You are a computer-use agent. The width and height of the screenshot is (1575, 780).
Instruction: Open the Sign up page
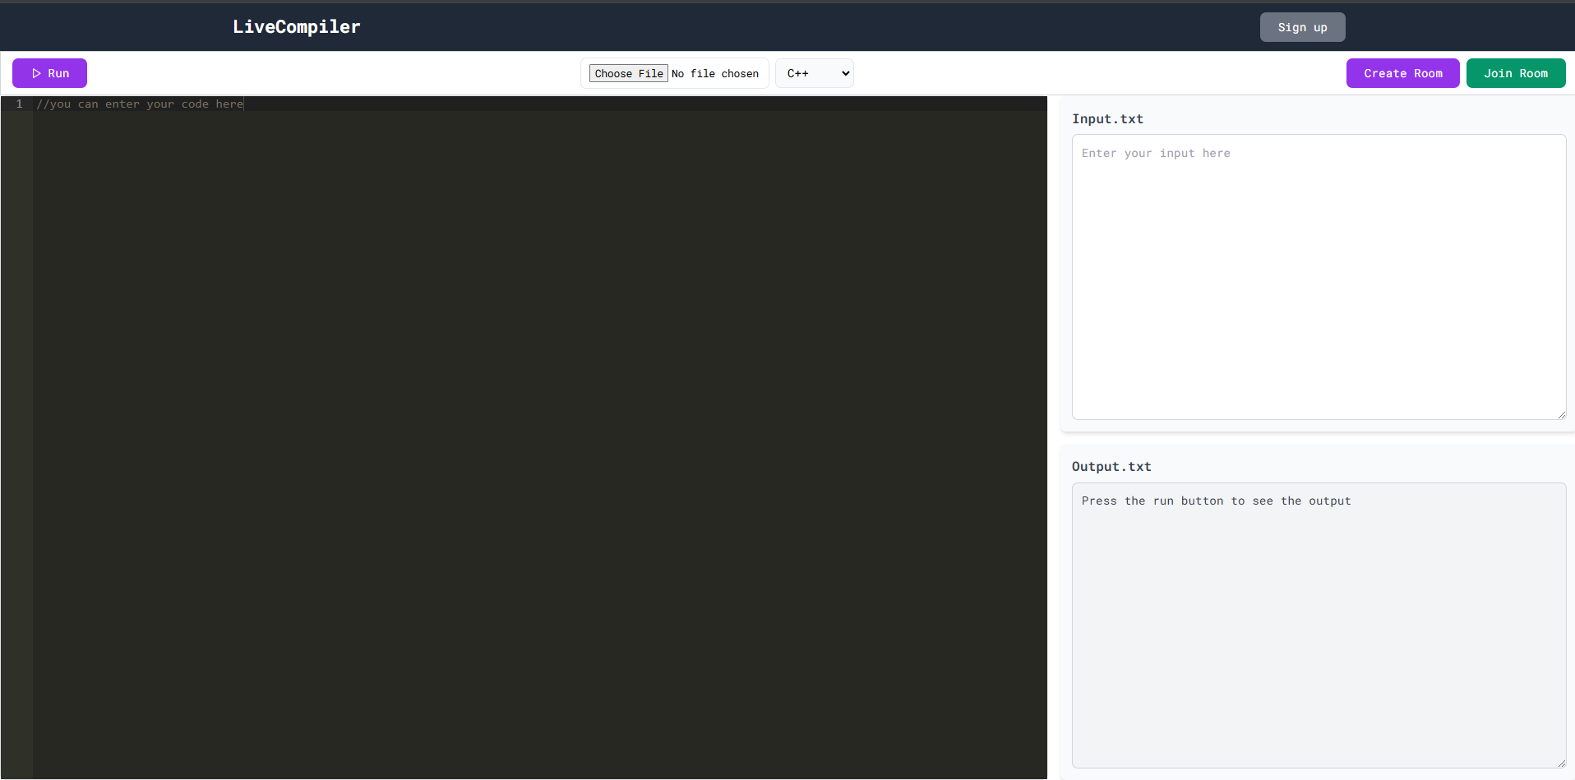[1302, 27]
